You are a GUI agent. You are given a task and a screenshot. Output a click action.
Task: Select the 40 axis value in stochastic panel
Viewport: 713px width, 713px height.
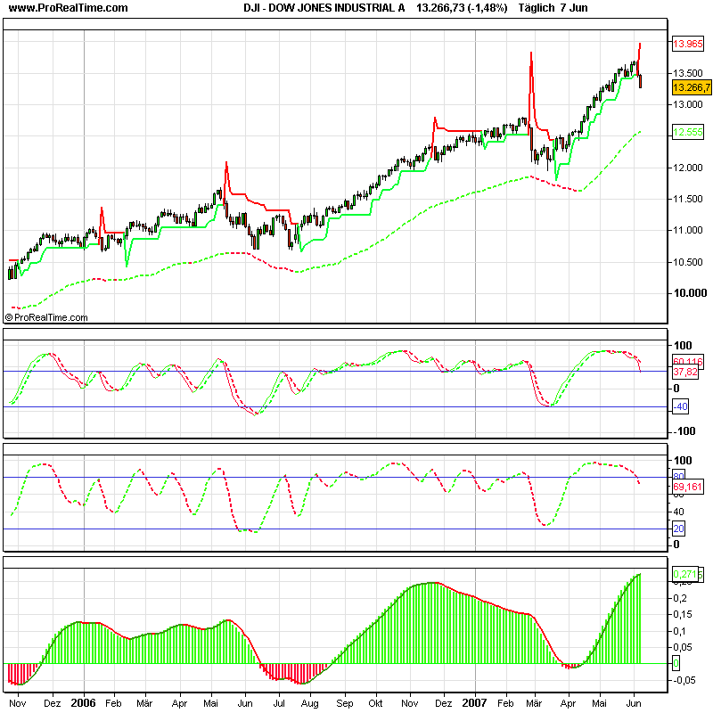[x=678, y=512]
